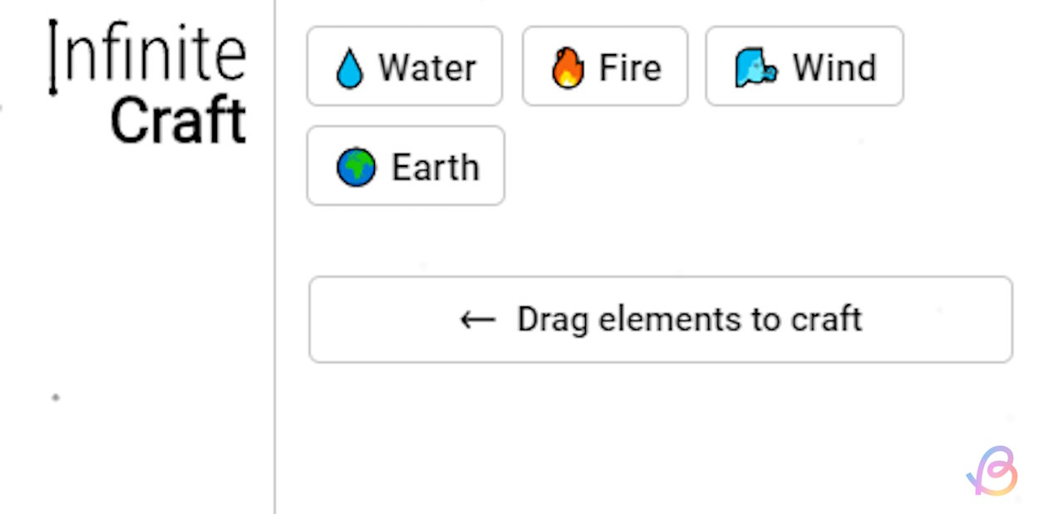Click the word Wind on its tile
The width and height of the screenshot is (1039, 514).
[x=834, y=68]
